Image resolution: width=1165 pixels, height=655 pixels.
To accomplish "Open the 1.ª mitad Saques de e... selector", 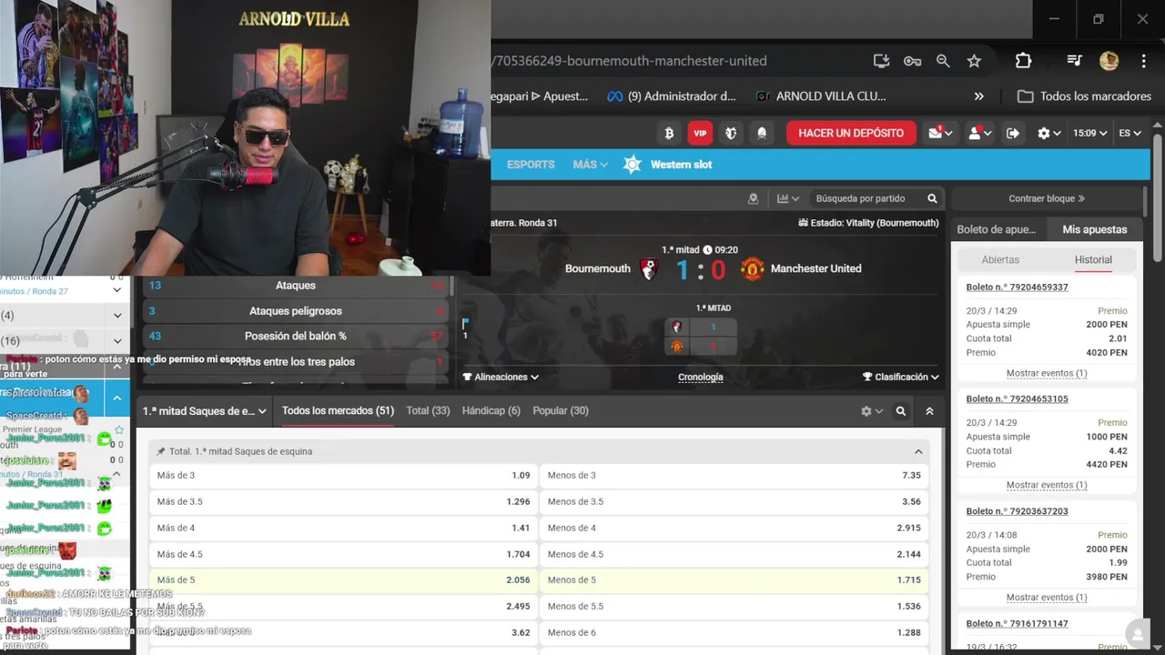I will tap(204, 411).
